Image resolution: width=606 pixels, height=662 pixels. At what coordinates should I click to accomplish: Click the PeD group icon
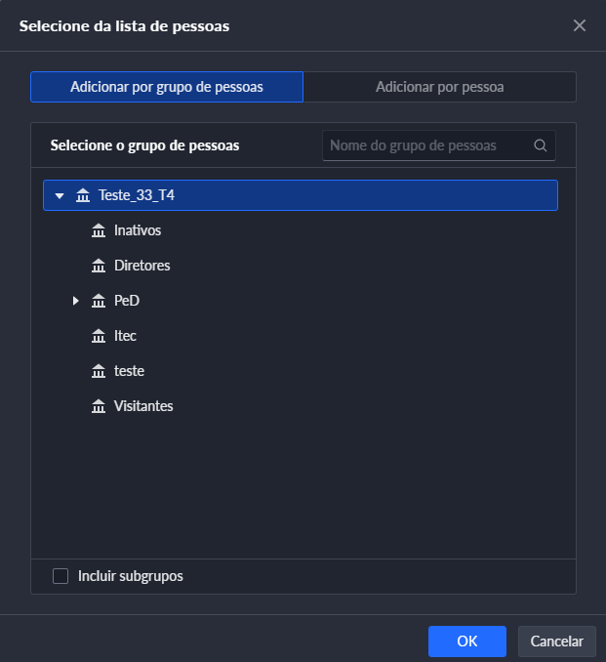(98, 301)
